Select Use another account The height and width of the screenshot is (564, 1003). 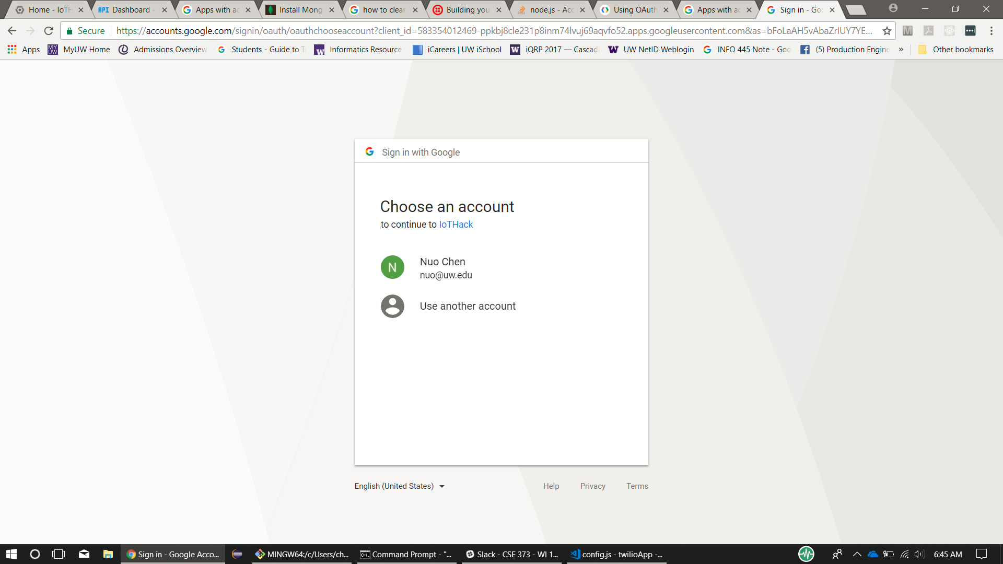tap(467, 307)
